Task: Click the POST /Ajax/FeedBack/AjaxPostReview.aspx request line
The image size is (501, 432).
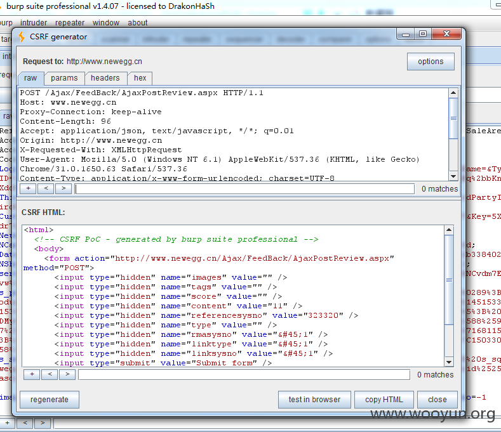Action: tap(142, 93)
